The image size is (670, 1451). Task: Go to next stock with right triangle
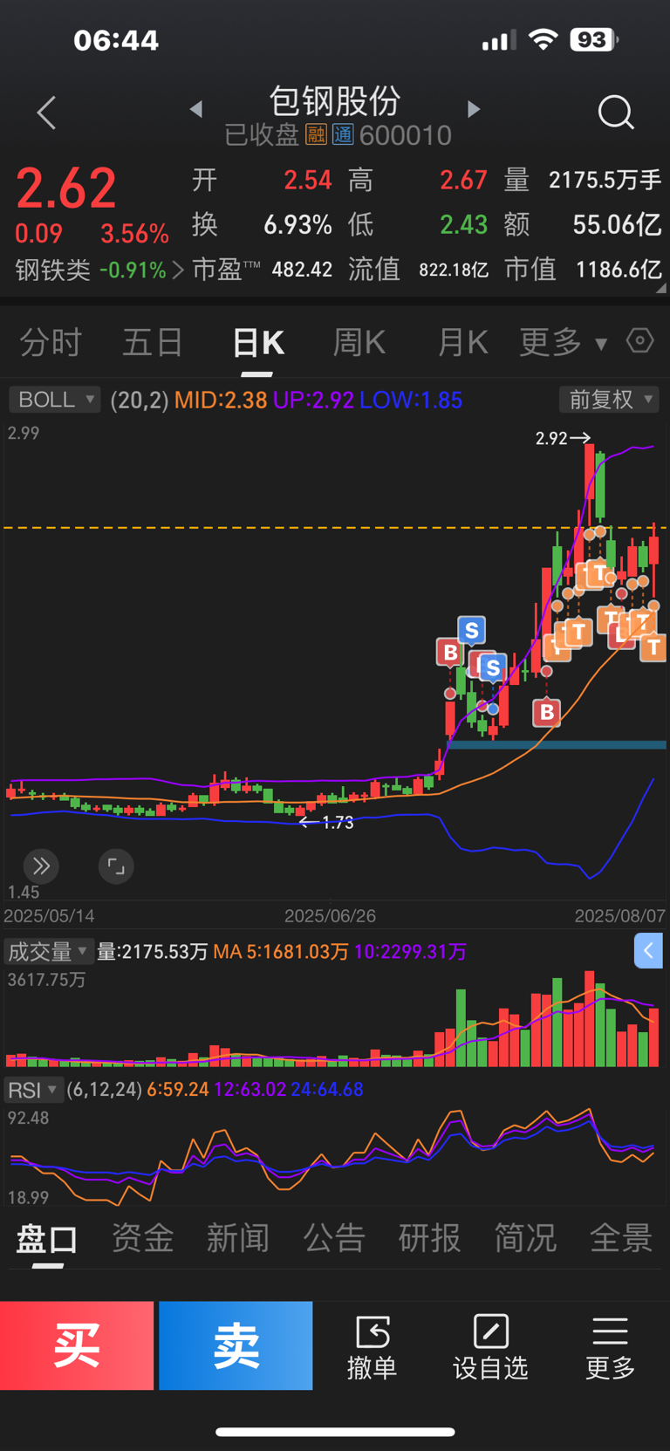click(474, 109)
